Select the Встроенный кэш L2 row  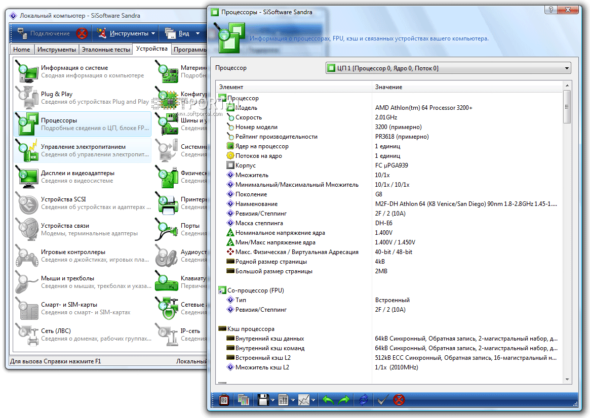click(390, 357)
